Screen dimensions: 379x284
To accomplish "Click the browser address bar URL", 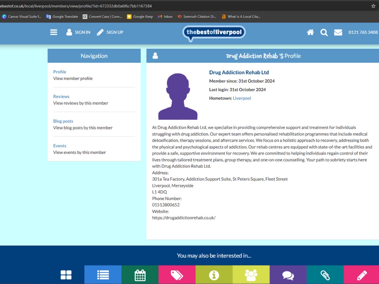I will (x=76, y=6).
